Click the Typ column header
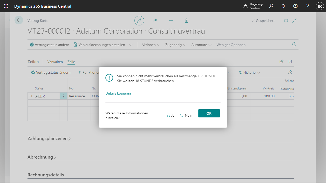Screen dimensions: 326x183 tap(71, 88)
